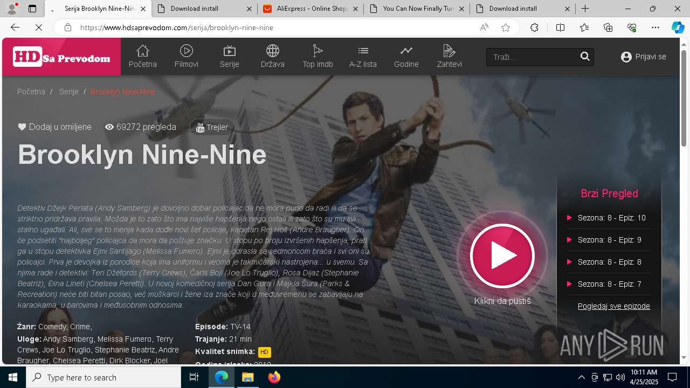Open the Početna home icon in navbar

[x=142, y=57]
